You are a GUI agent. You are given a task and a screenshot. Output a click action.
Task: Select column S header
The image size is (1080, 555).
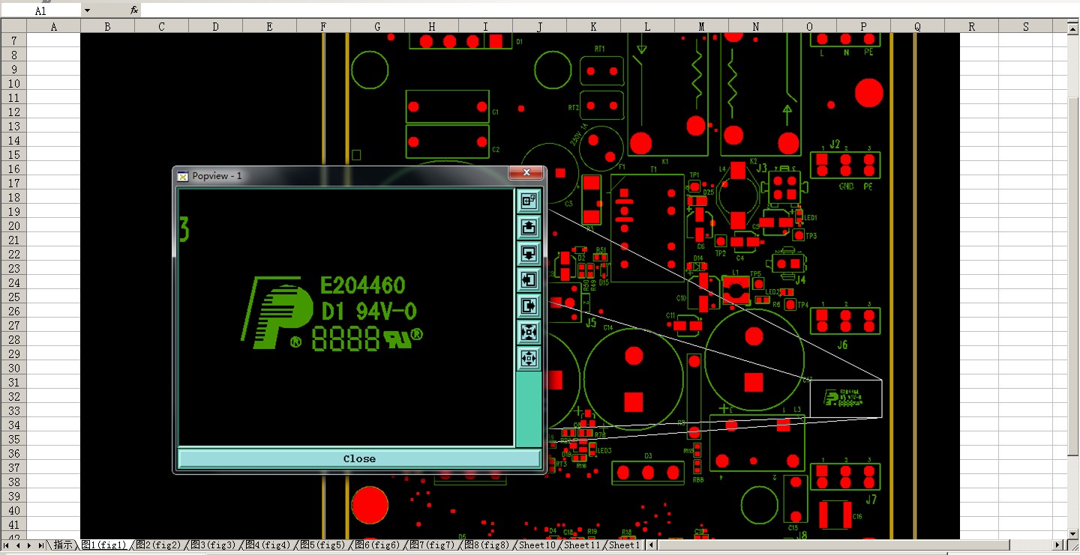point(1026,26)
